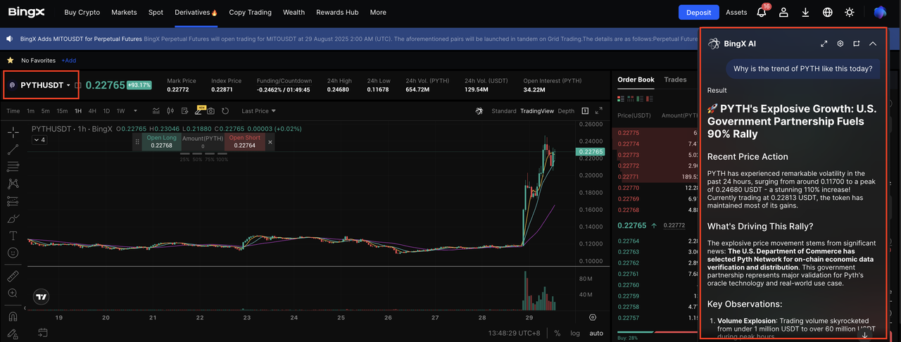Select the brush drawing tool
This screenshot has height=342, width=901.
click(13, 218)
